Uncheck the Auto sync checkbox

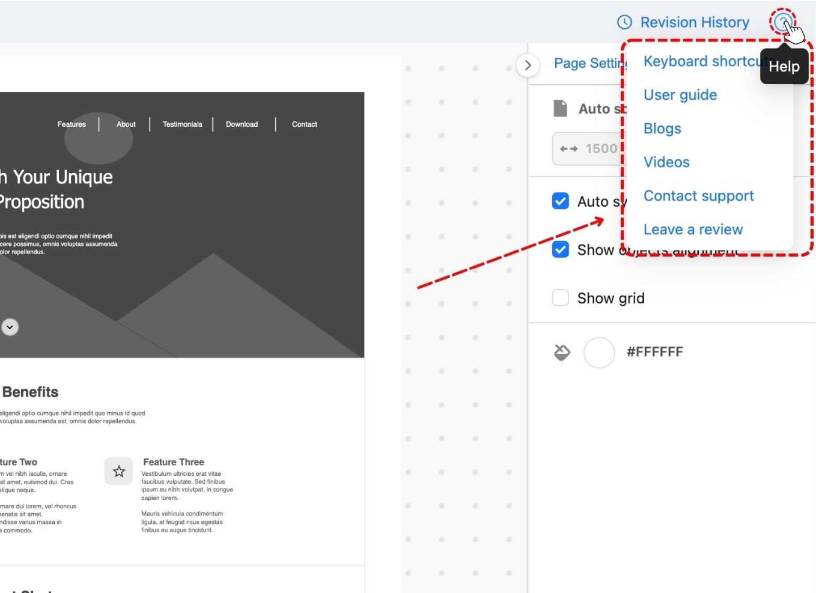coord(560,201)
